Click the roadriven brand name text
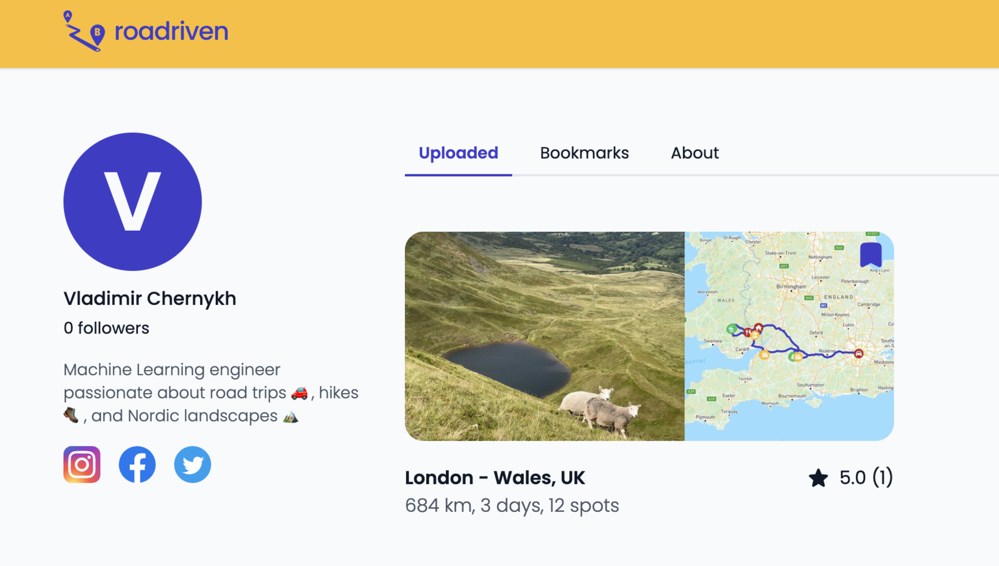Screen dimensions: 999x566 (x=171, y=32)
